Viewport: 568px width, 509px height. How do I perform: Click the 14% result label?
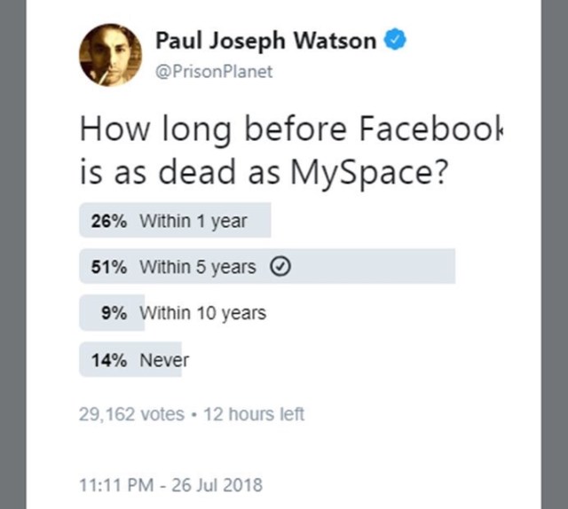[x=109, y=360]
